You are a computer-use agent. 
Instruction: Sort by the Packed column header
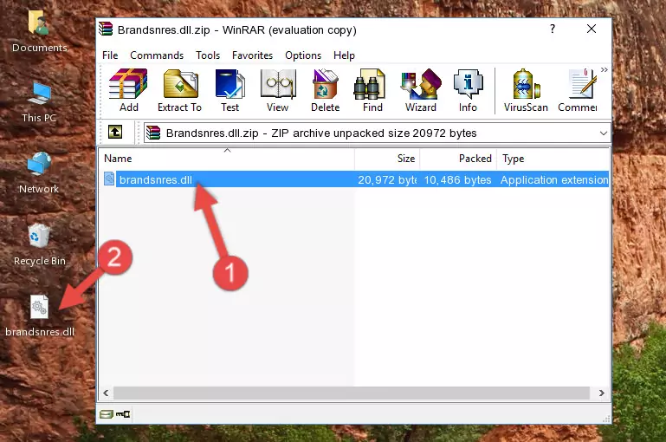(458, 159)
